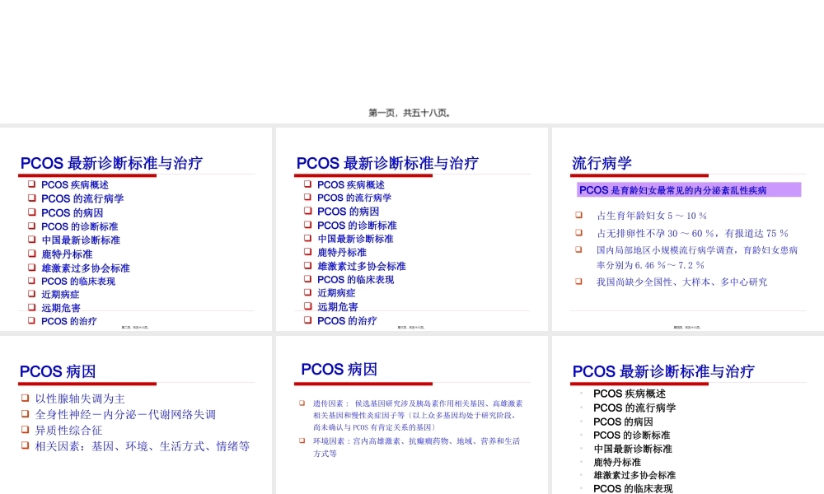Select the 雄激素过多协会标准 item
Image resolution: width=824 pixels, height=494 pixels.
pyautogui.click(x=84, y=267)
